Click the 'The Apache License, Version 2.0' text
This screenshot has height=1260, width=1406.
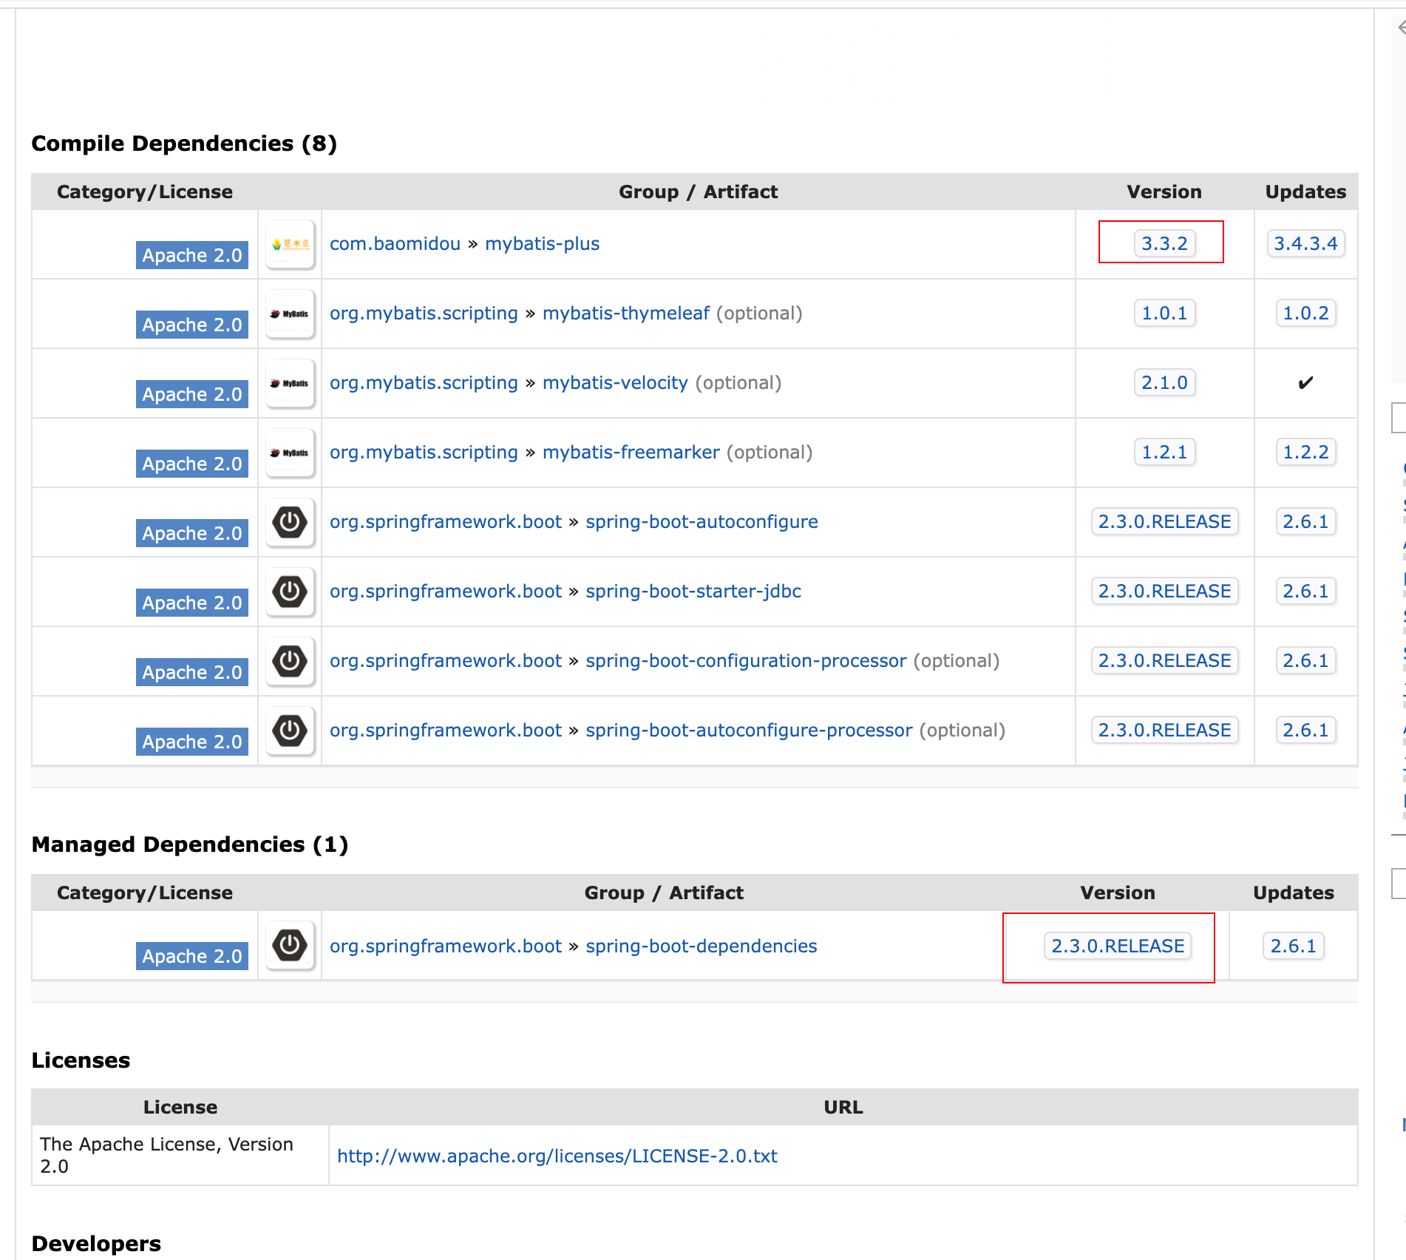click(166, 1155)
